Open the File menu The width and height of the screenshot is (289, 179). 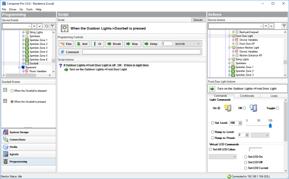coord(4,9)
